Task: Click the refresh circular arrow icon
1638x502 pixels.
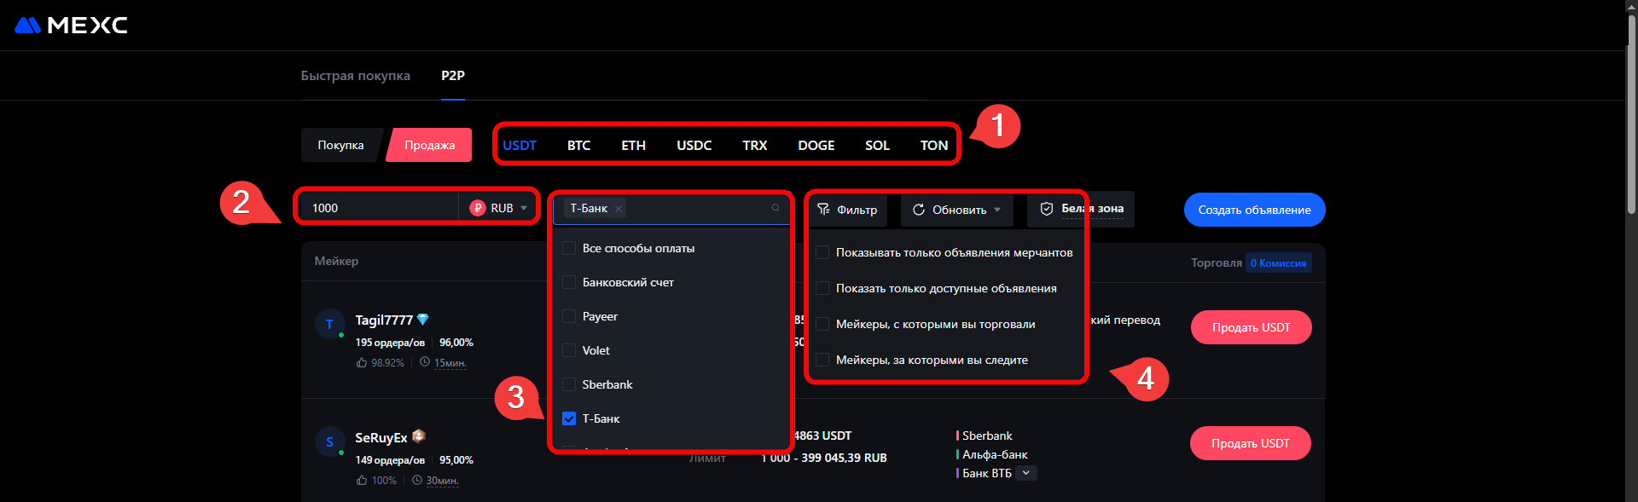Action: click(919, 210)
